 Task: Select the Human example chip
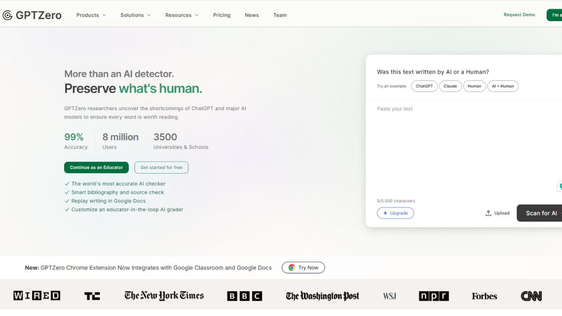point(474,86)
